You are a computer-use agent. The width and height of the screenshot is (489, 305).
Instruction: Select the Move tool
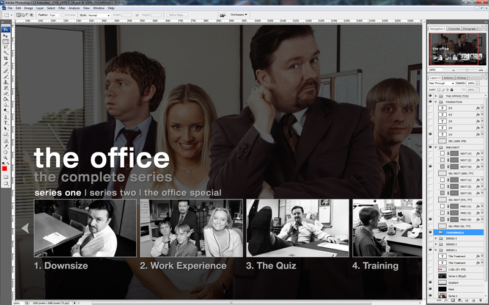6,36
